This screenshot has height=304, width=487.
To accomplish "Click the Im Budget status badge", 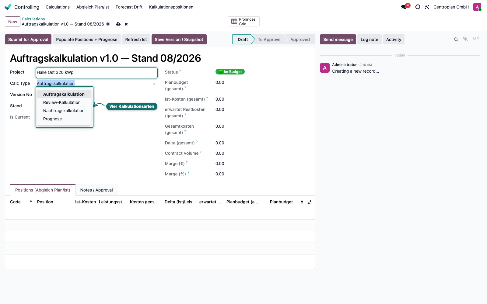I will [230, 72].
